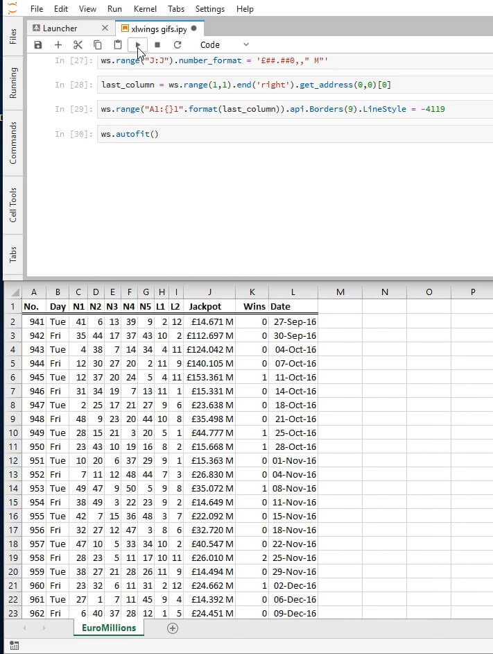Close the Launcher tab
The image size is (493, 654).
(x=105, y=28)
